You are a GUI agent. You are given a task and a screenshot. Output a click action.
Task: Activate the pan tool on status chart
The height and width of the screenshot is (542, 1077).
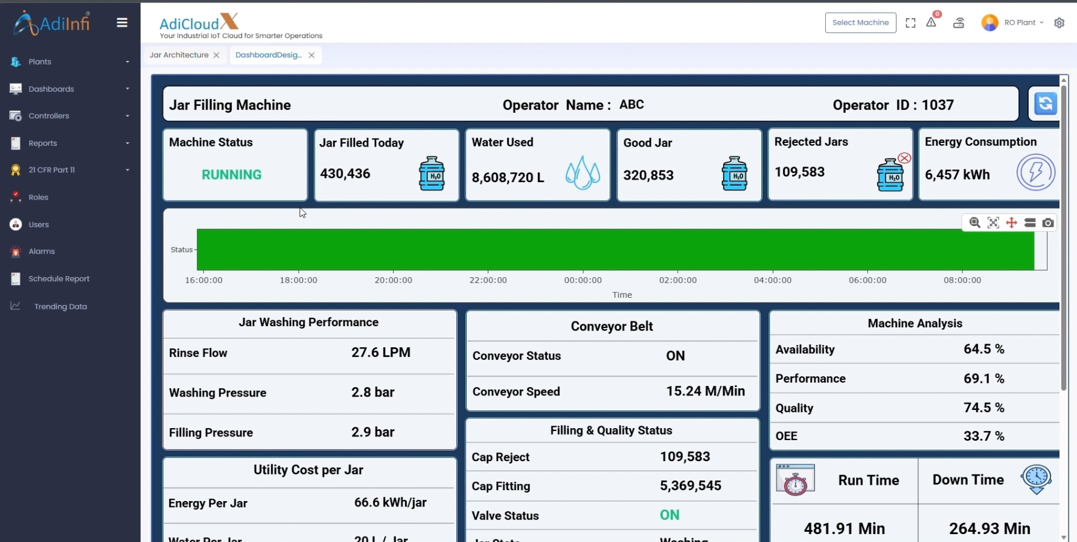1012,222
